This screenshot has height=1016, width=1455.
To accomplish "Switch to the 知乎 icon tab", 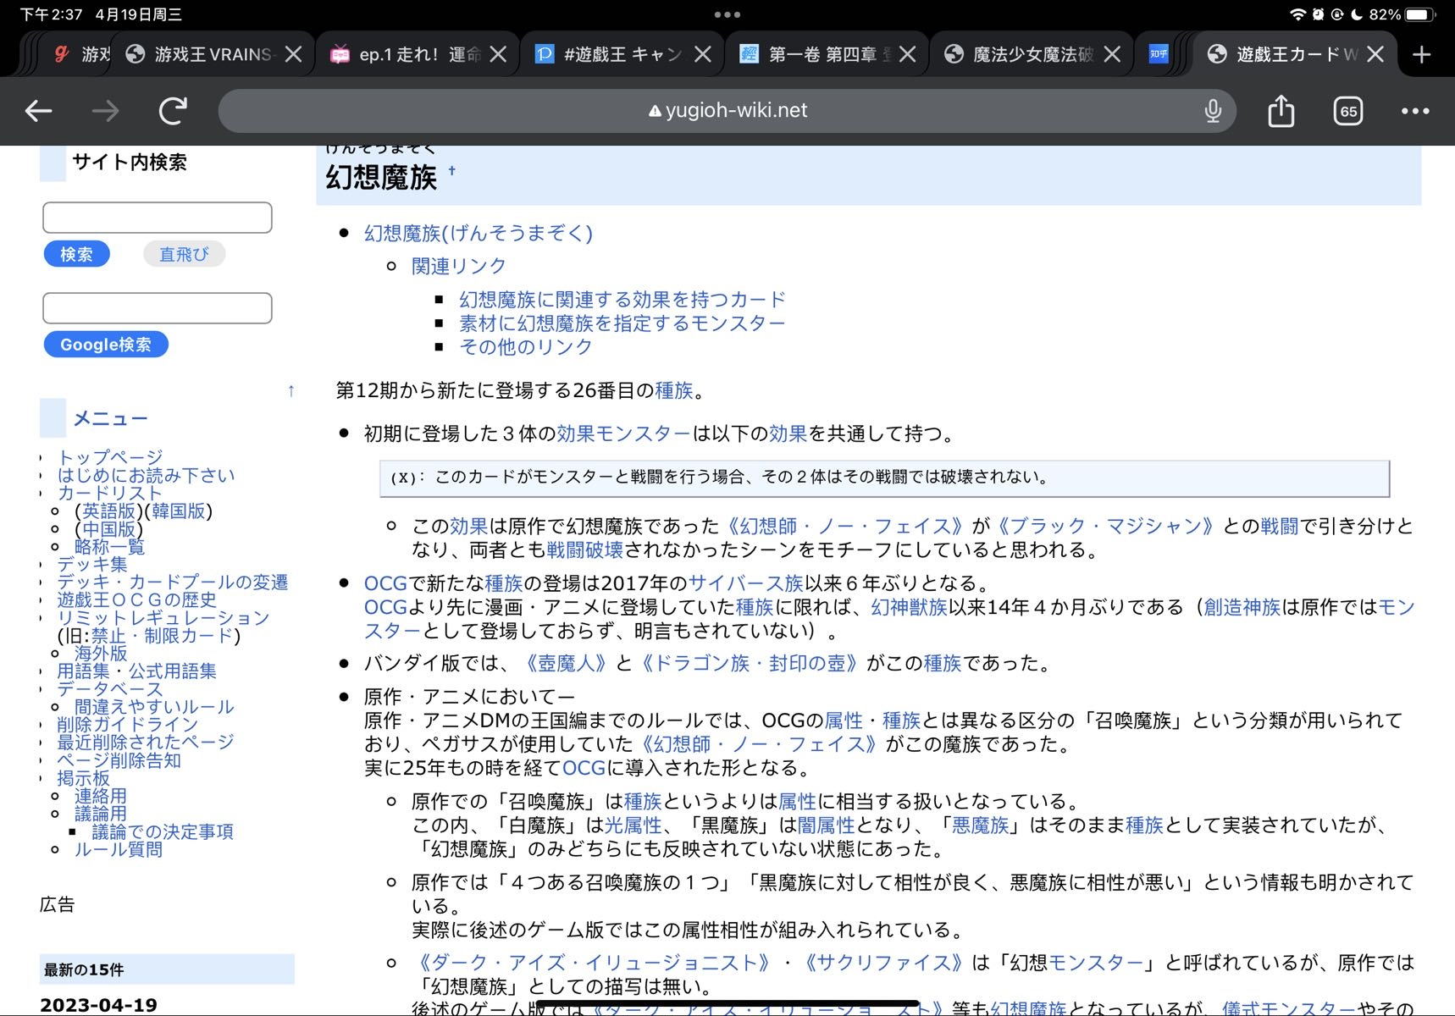I will pyautogui.click(x=1158, y=54).
